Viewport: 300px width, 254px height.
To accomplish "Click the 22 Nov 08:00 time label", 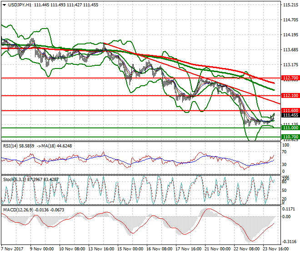I will point(247,249).
